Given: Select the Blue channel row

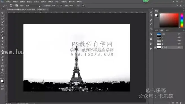Looking at the screenshot, I should point(168,44).
